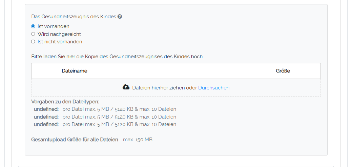The width and height of the screenshot is (352, 167).
Task: Mark "Ist nicht vorhanden" radio button
Action: point(33,42)
